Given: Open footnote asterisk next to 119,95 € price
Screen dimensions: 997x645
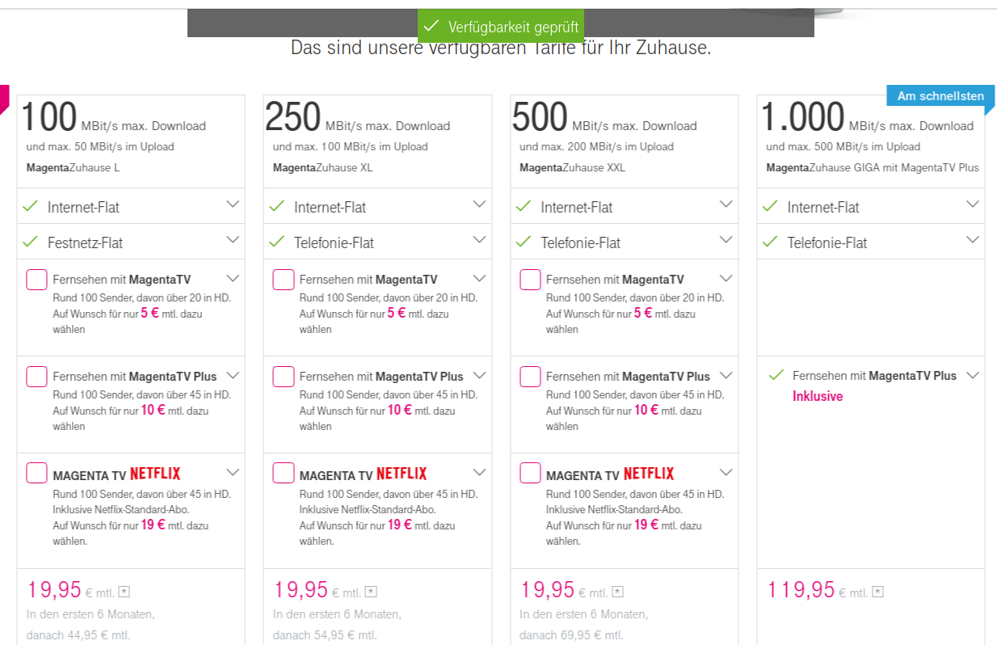Looking at the screenshot, I should coord(877,592).
